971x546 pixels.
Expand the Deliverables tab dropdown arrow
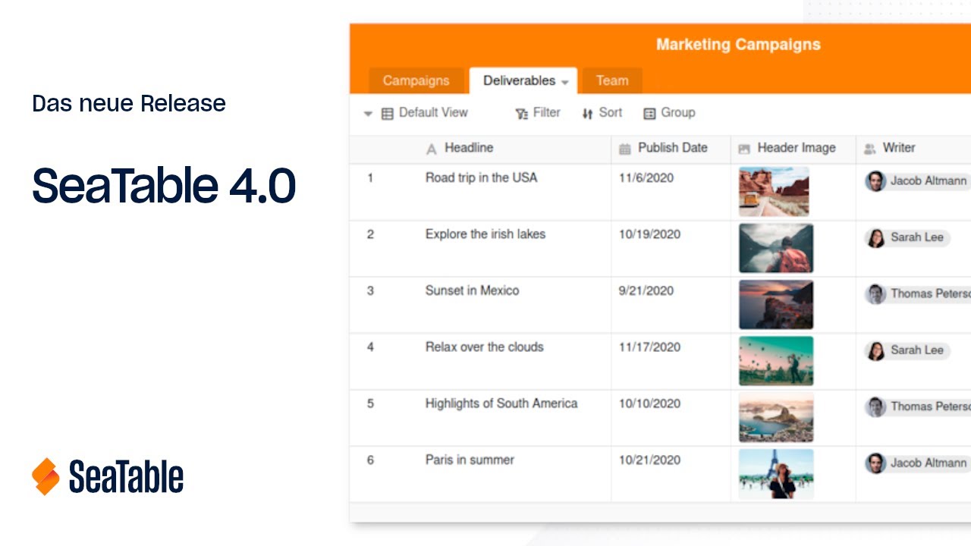coord(565,82)
